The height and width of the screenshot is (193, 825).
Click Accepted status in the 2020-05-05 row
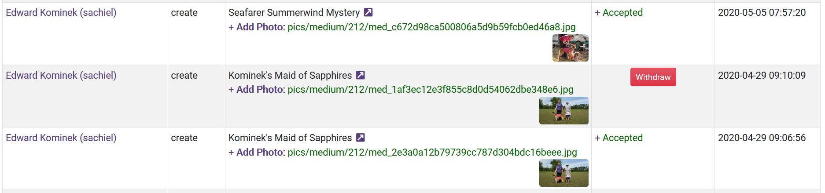tap(619, 13)
